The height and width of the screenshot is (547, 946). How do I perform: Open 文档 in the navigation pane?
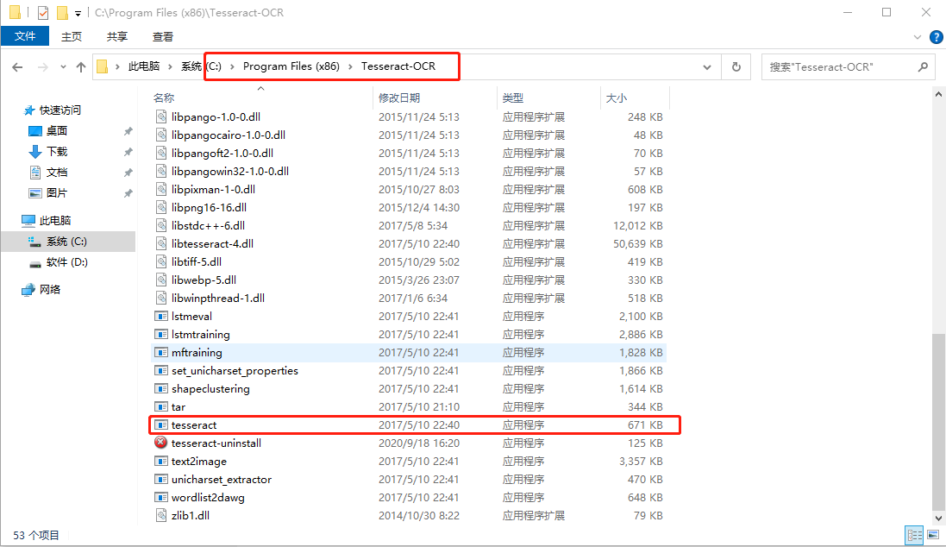tap(57, 172)
